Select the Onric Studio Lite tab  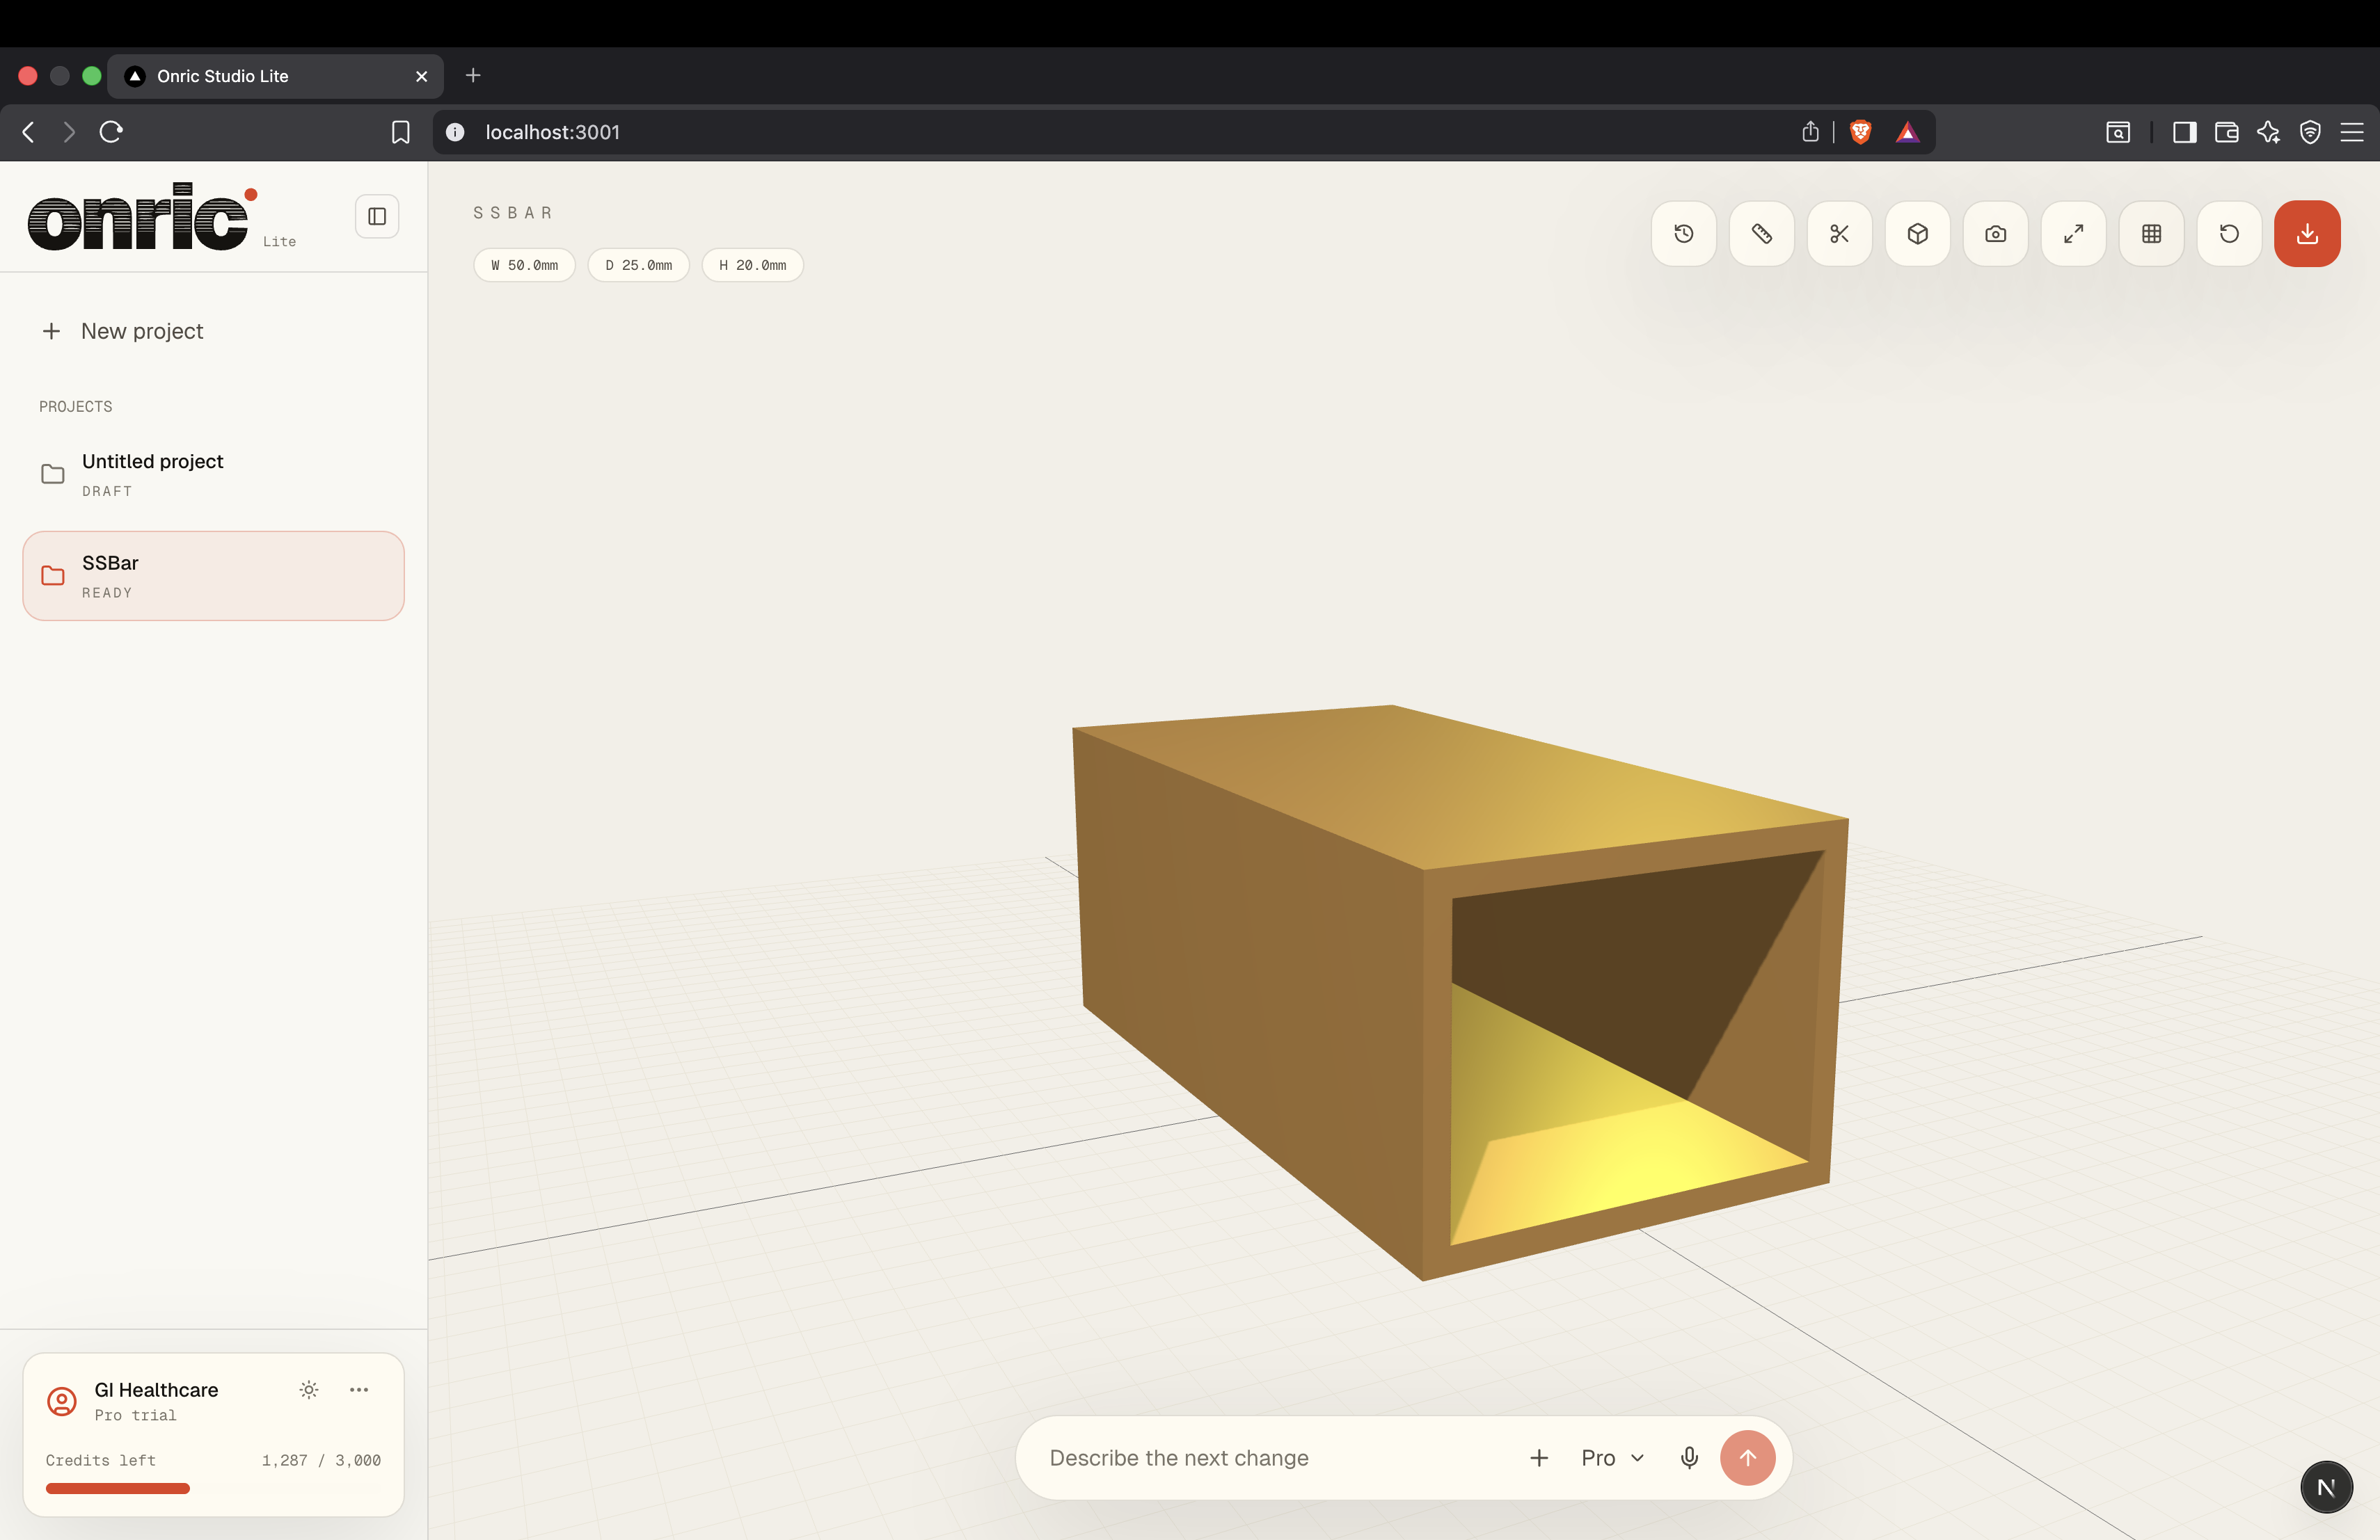pyautogui.click(x=275, y=76)
